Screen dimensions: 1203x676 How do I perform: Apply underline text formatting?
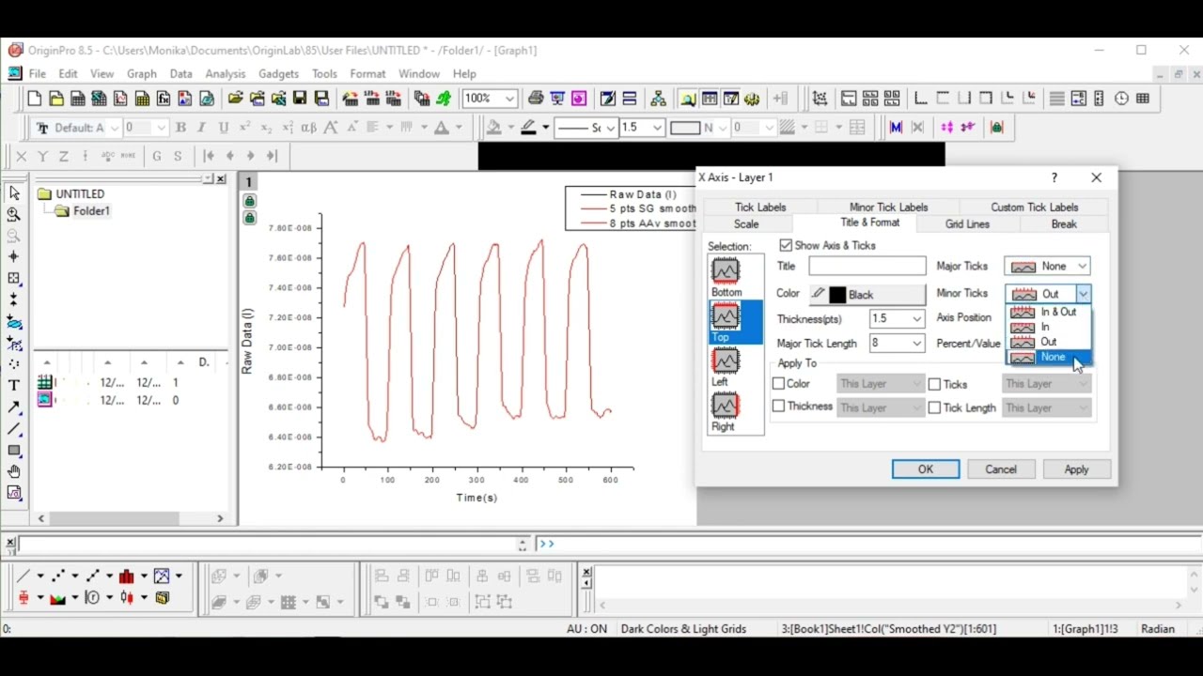pyautogui.click(x=223, y=128)
